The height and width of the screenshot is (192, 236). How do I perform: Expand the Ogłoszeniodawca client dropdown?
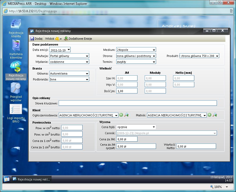pos(116,116)
